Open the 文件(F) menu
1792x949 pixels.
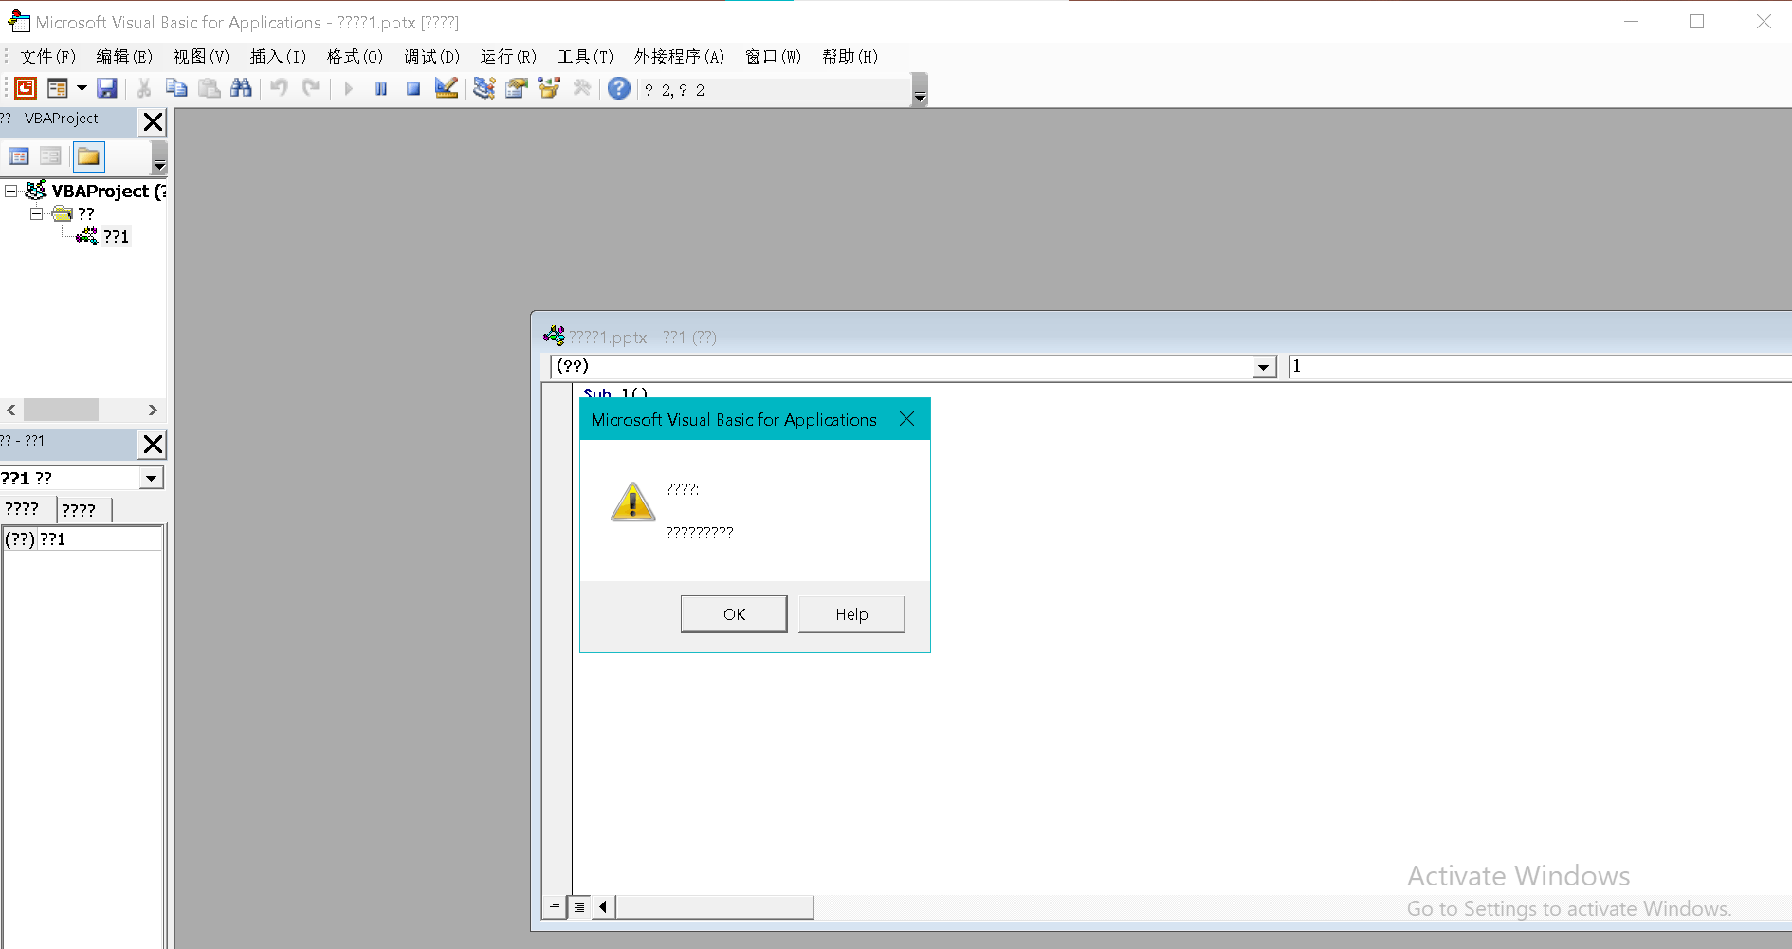(x=47, y=57)
